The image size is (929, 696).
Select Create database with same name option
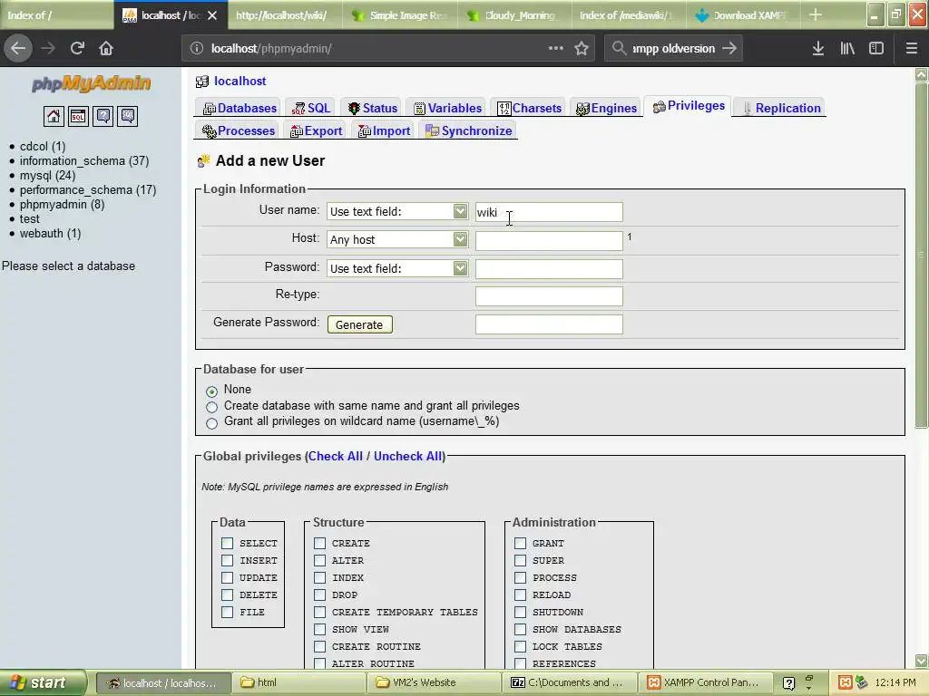coord(211,407)
